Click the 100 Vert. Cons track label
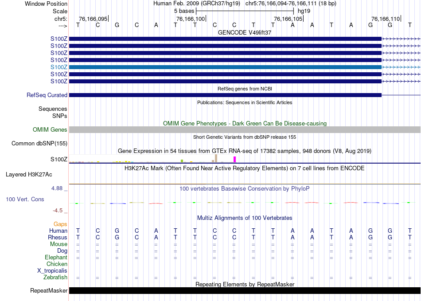This screenshot has height=301, width=421. (x=25, y=199)
